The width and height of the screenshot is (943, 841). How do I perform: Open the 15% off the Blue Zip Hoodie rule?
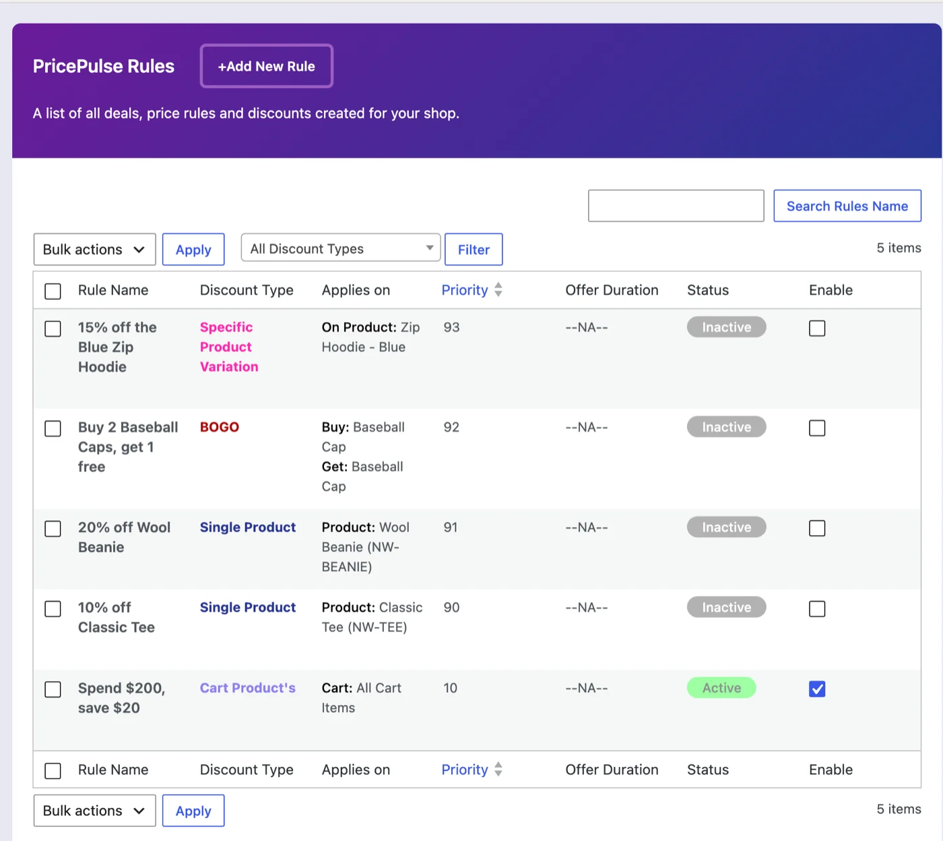[x=117, y=347]
